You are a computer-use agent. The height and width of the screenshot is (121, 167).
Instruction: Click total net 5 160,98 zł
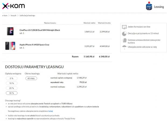click(89, 57)
